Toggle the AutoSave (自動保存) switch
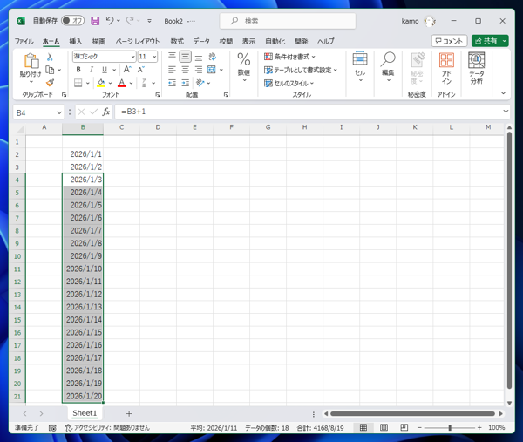The height and width of the screenshot is (442, 523). click(x=72, y=21)
